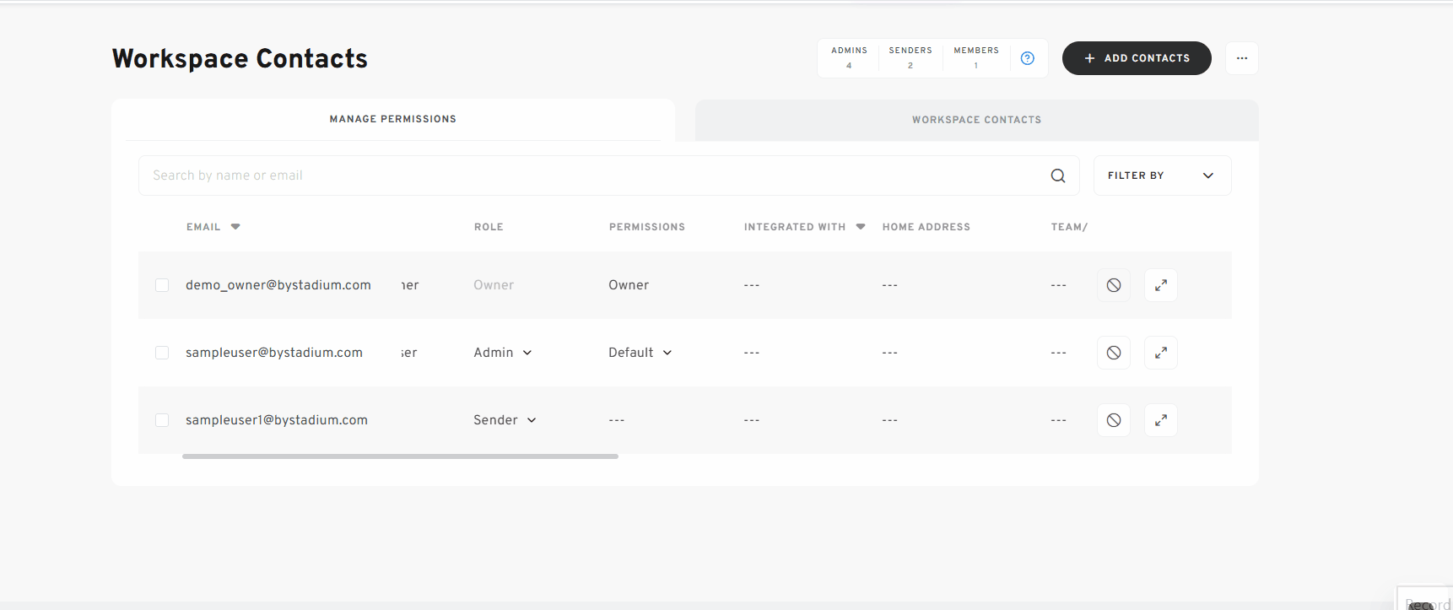Expand sampleuser@bystadium.com row details
Image resolution: width=1453 pixels, height=610 pixels.
tap(1161, 353)
